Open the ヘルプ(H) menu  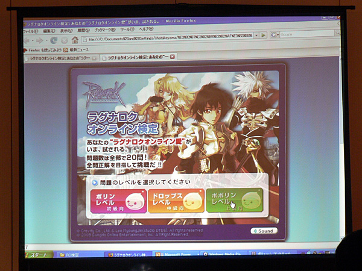[146, 29]
